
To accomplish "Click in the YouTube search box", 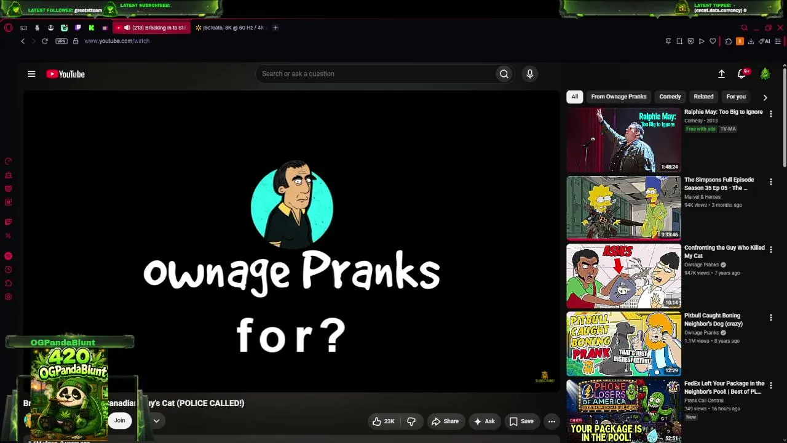I will (376, 74).
